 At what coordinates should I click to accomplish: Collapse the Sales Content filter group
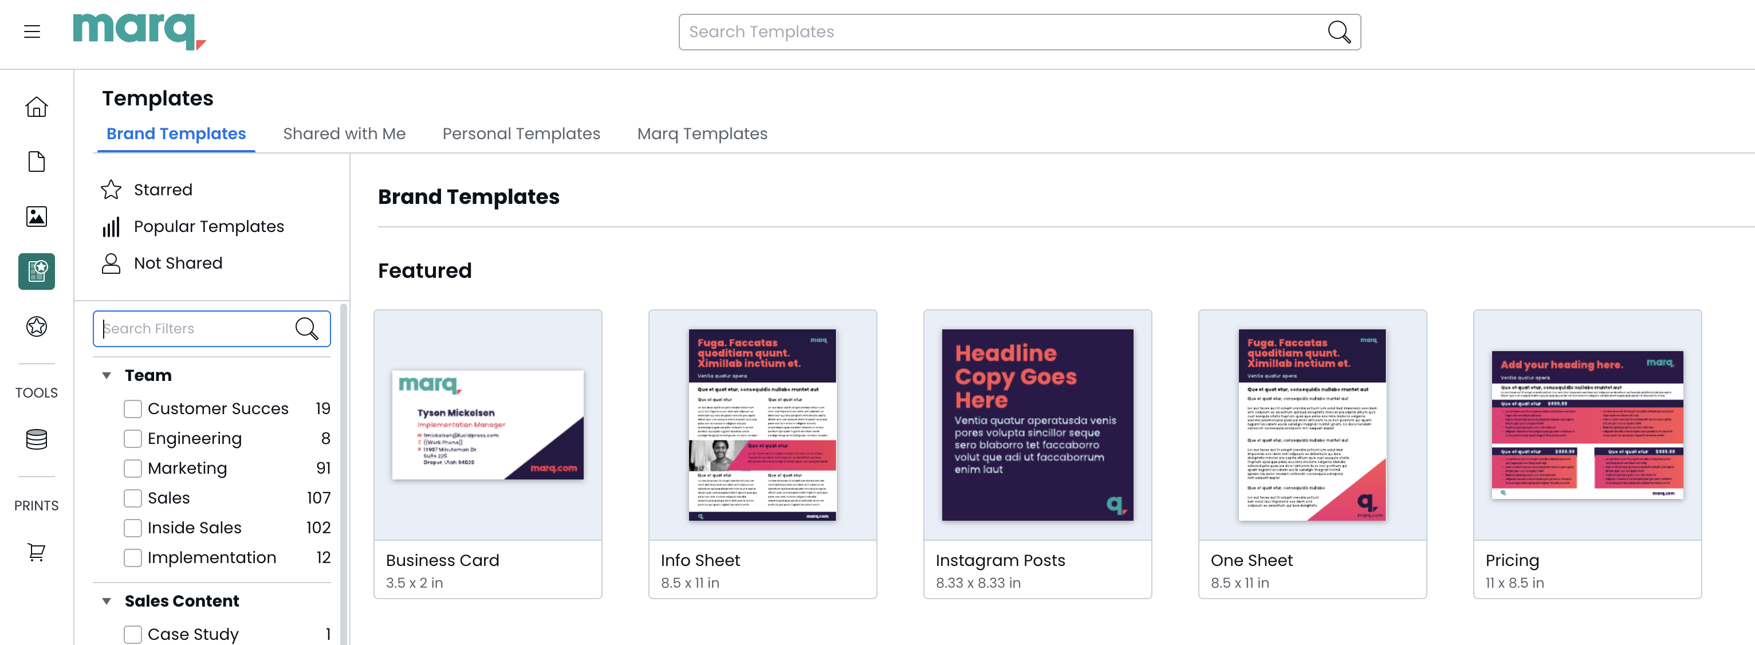tap(107, 601)
